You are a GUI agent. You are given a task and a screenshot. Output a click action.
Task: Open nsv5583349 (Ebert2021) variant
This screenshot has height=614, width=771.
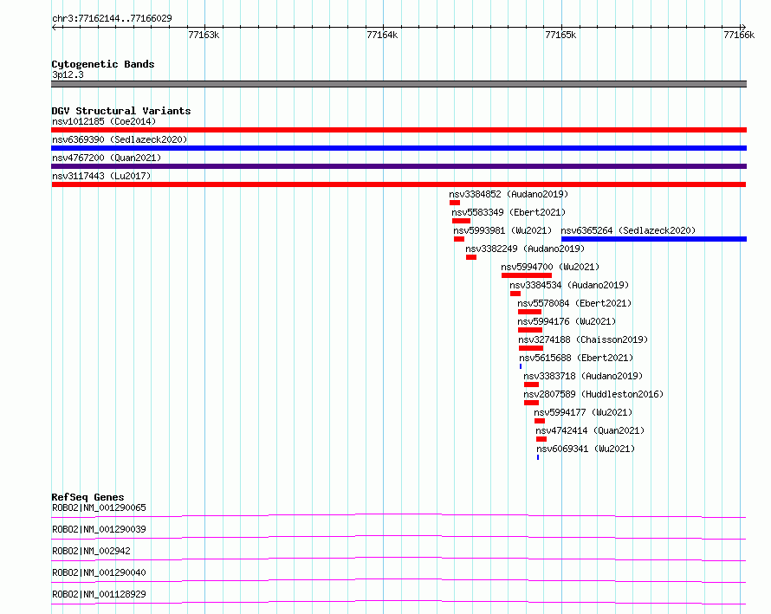click(509, 212)
